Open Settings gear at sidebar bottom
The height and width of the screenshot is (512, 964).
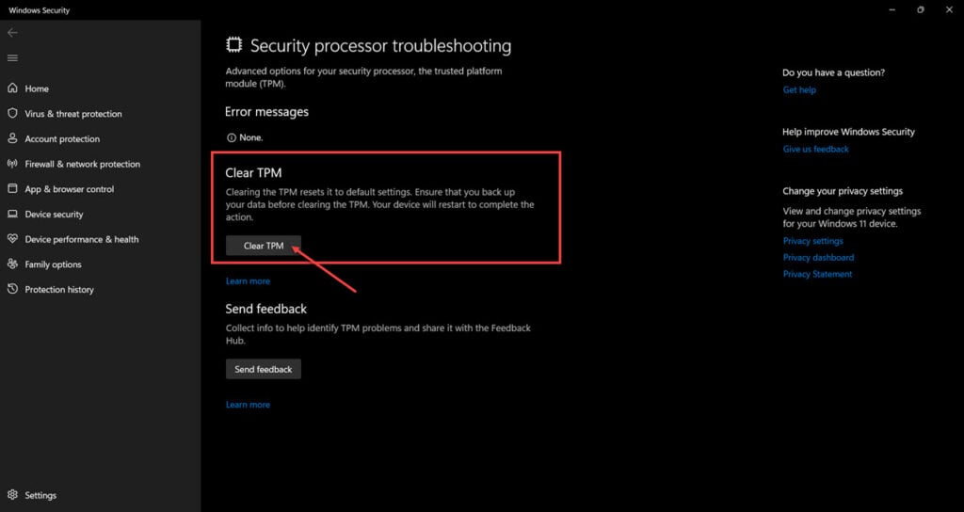point(12,495)
